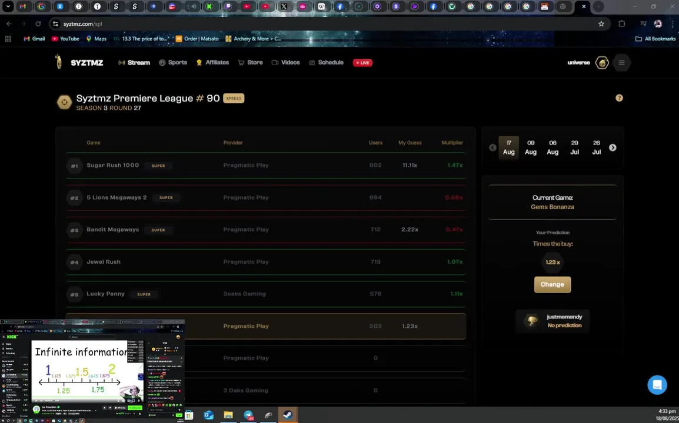This screenshot has height=423, width=679.
Task: Open the Maps bookmark
Action: click(96, 39)
